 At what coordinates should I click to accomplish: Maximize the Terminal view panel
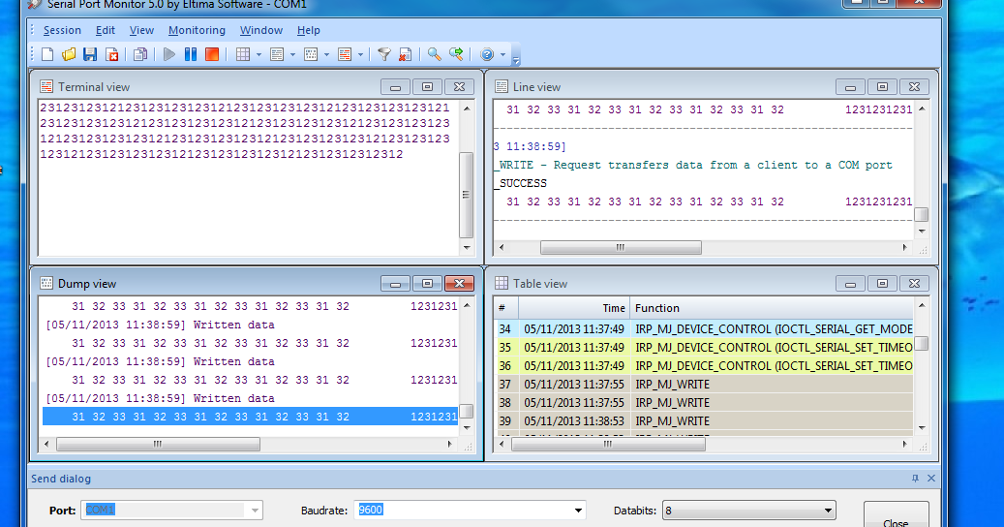(427, 87)
